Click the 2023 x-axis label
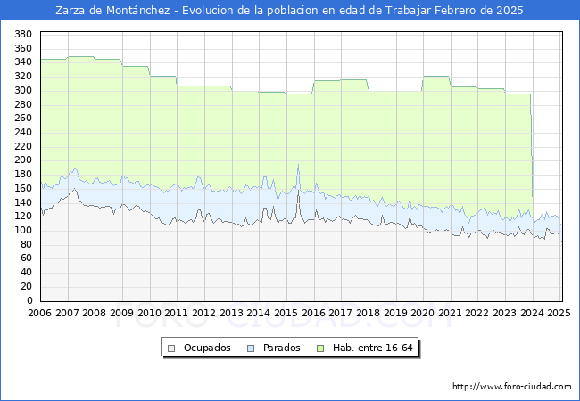 [x=505, y=313]
